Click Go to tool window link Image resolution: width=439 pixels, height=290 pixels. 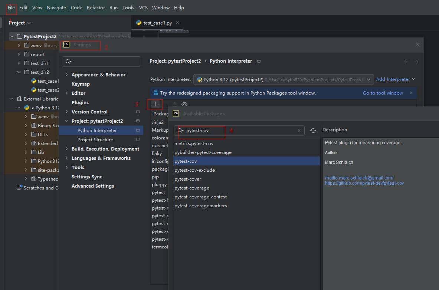pos(383,93)
